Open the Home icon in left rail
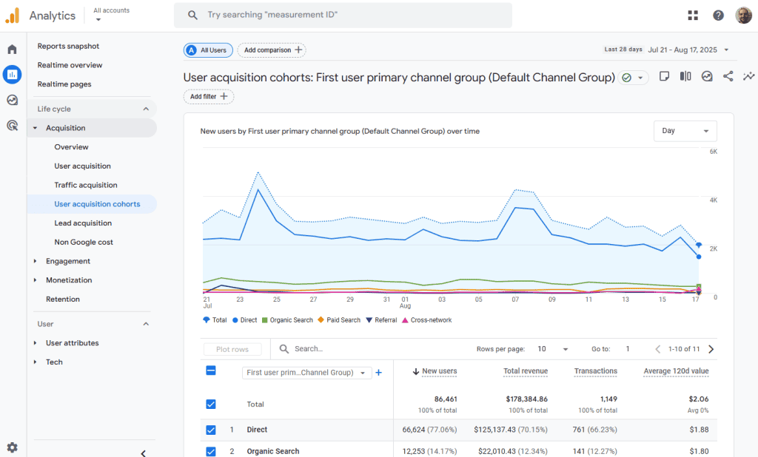 point(12,50)
